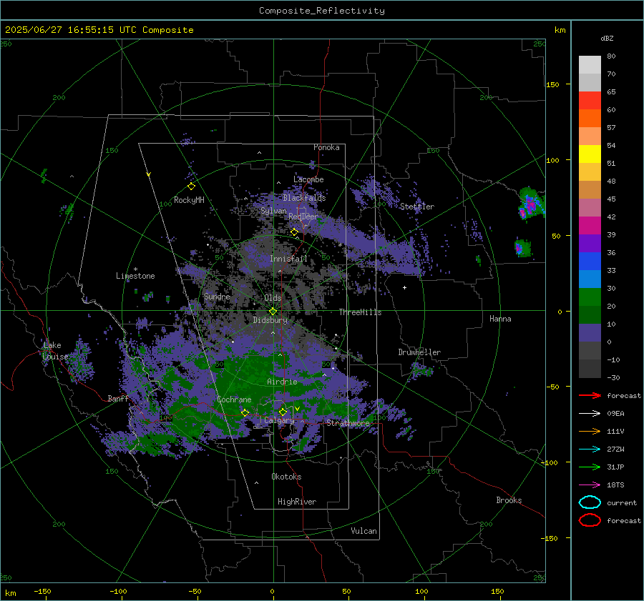Click the Okotoks town label
The height and width of the screenshot is (601, 644).
coord(286,477)
